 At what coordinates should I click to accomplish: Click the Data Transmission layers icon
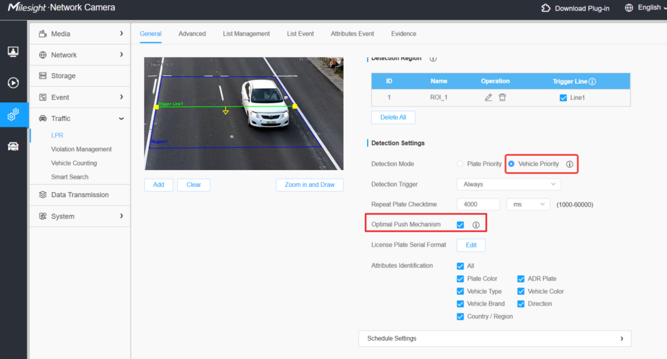[x=43, y=195]
